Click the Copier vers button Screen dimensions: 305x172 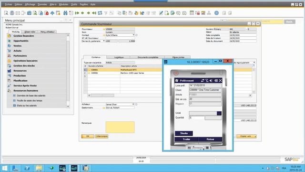[x=246, y=136]
